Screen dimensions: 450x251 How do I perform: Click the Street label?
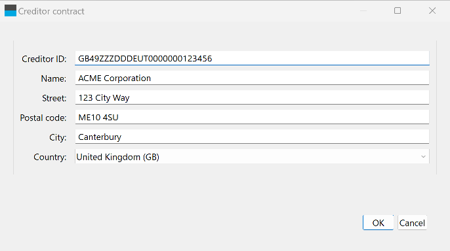[x=54, y=98]
